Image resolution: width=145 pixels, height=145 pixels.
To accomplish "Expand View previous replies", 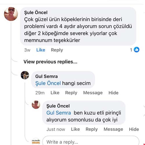I will pyautogui.click(x=50, y=62).
